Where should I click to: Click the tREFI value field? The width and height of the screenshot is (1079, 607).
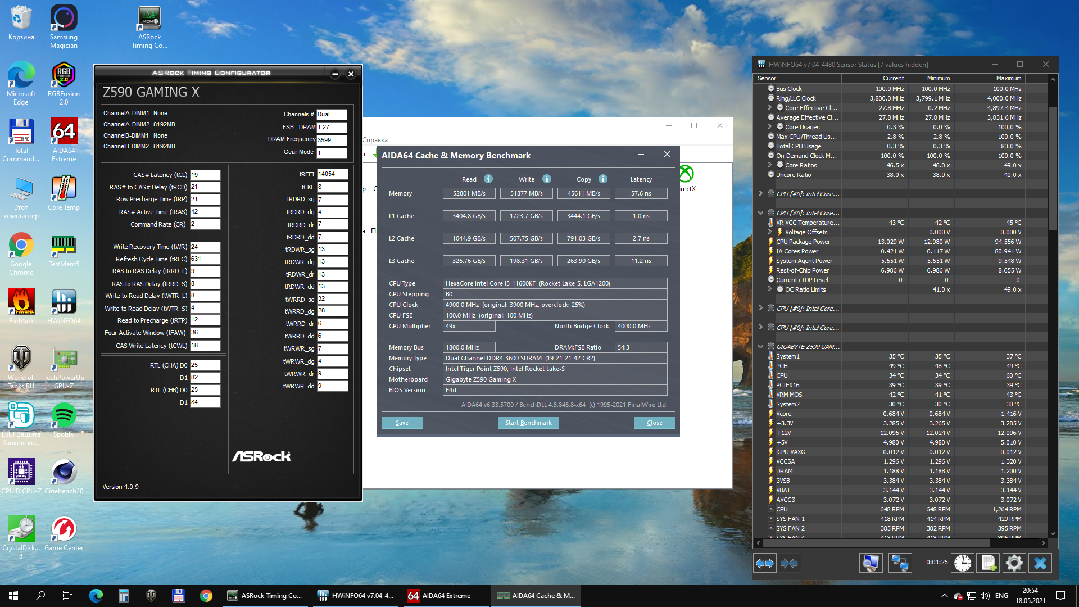tap(332, 174)
